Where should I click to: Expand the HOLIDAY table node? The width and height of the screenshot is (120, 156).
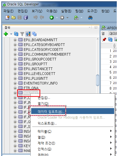pos(15,93)
